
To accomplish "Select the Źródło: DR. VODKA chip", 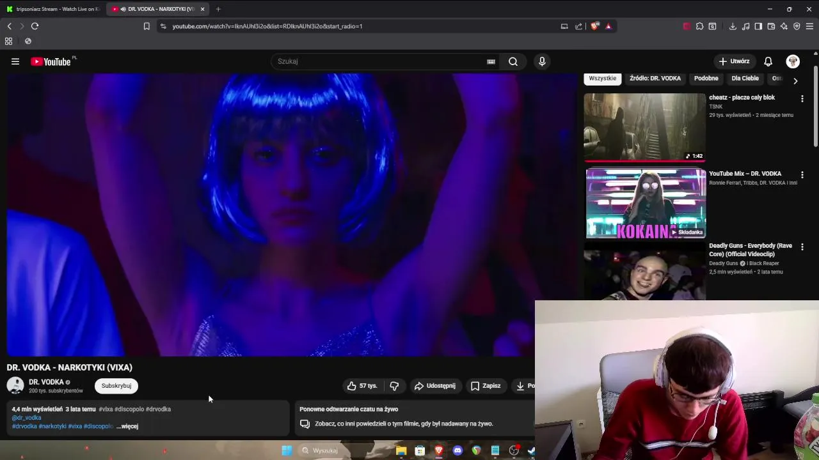I will pyautogui.click(x=655, y=79).
